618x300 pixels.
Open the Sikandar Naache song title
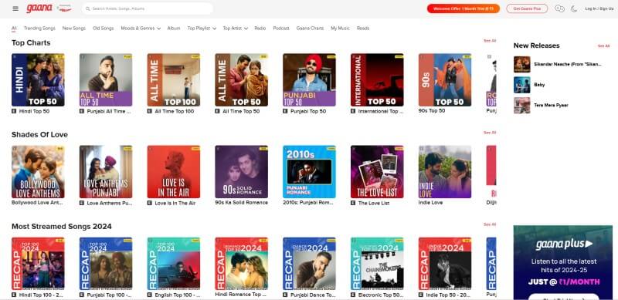click(568, 64)
